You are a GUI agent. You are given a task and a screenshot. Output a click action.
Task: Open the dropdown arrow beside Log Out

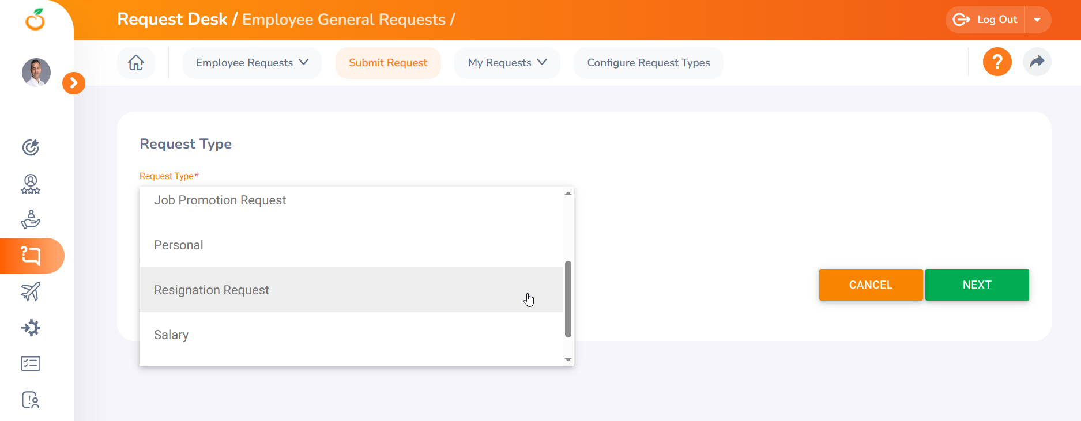(x=1037, y=20)
